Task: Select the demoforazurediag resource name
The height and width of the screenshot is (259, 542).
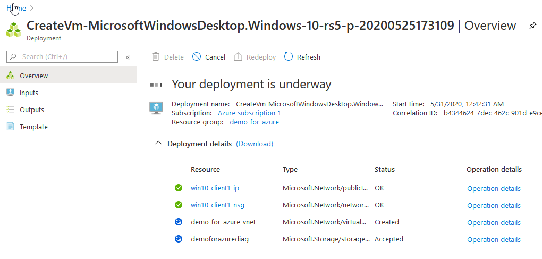Action: [220, 239]
